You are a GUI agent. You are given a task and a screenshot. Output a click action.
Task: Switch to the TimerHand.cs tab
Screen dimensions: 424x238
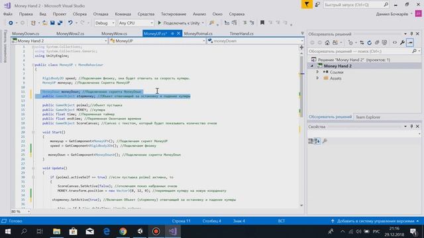point(241,34)
